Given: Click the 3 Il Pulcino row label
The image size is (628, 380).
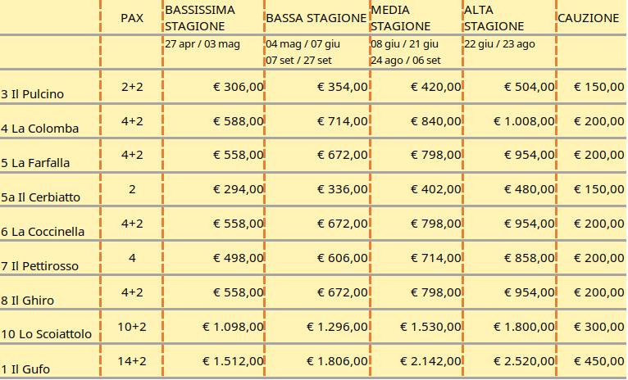Looking at the screenshot, I should click(33, 94).
